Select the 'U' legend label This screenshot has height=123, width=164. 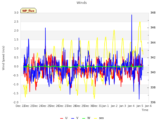pyautogui.click(x=66, y=118)
